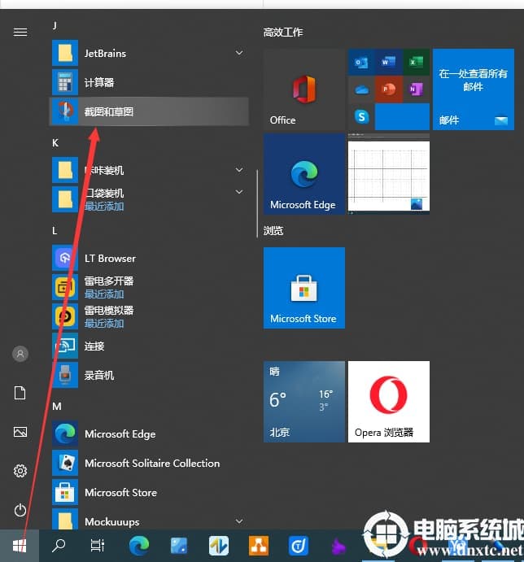524x562 pixels.
Task: Expand the JetBrains folder chevron
Action: [239, 53]
